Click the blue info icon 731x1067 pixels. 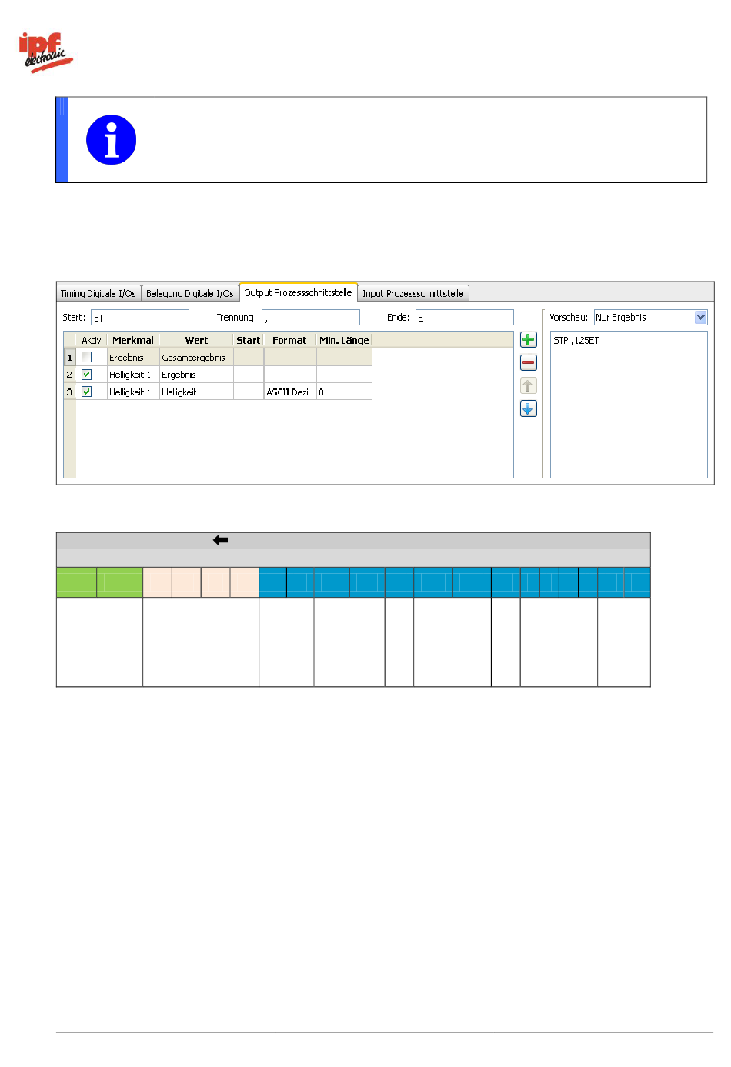[112, 140]
